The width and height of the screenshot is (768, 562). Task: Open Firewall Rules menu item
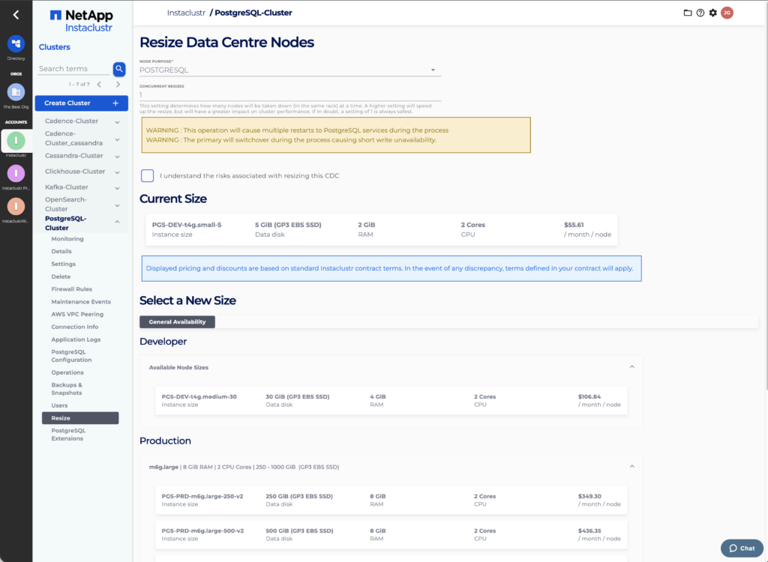72,288
